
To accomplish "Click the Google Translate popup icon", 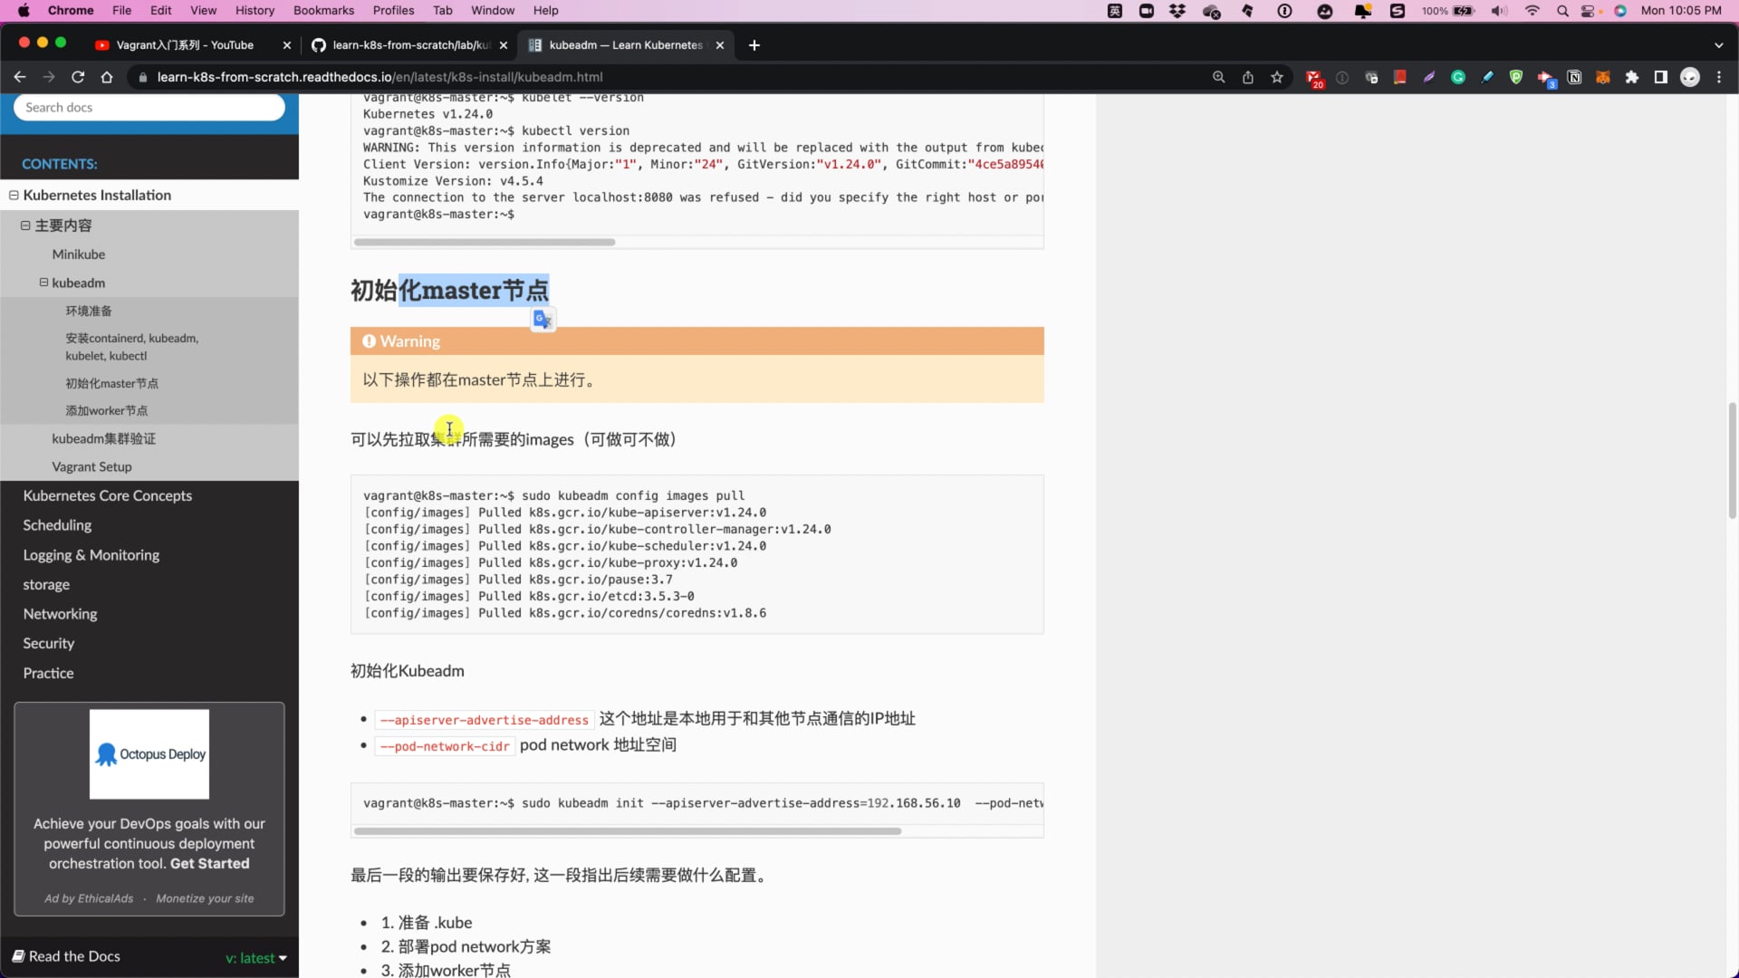I will (543, 320).
